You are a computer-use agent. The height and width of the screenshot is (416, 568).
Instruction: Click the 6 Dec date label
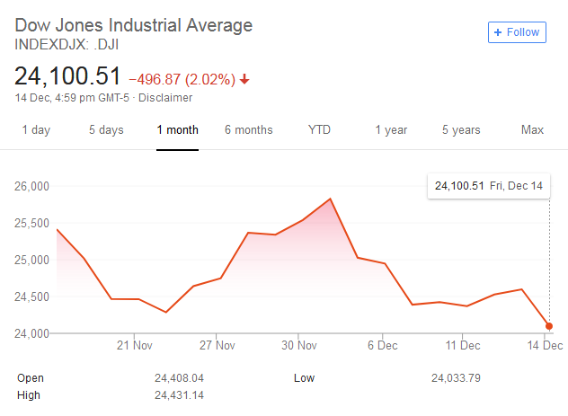click(383, 345)
